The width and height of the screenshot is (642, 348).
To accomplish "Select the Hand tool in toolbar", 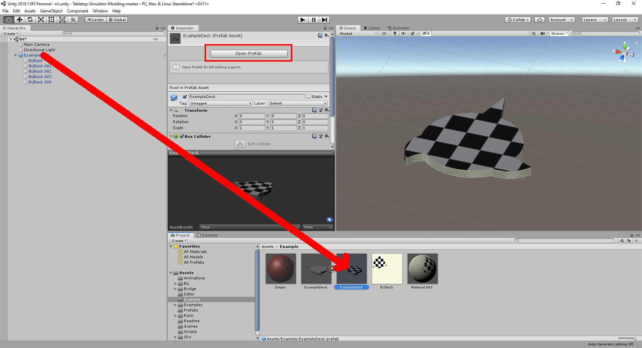I will [9, 20].
